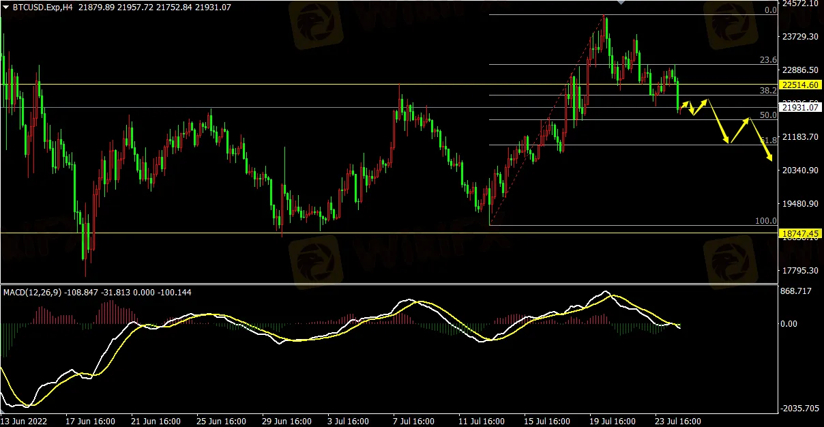Click the small triangle before BTCUSD.Exp,H4 title
824x427 pixels.
click(x=5, y=7)
